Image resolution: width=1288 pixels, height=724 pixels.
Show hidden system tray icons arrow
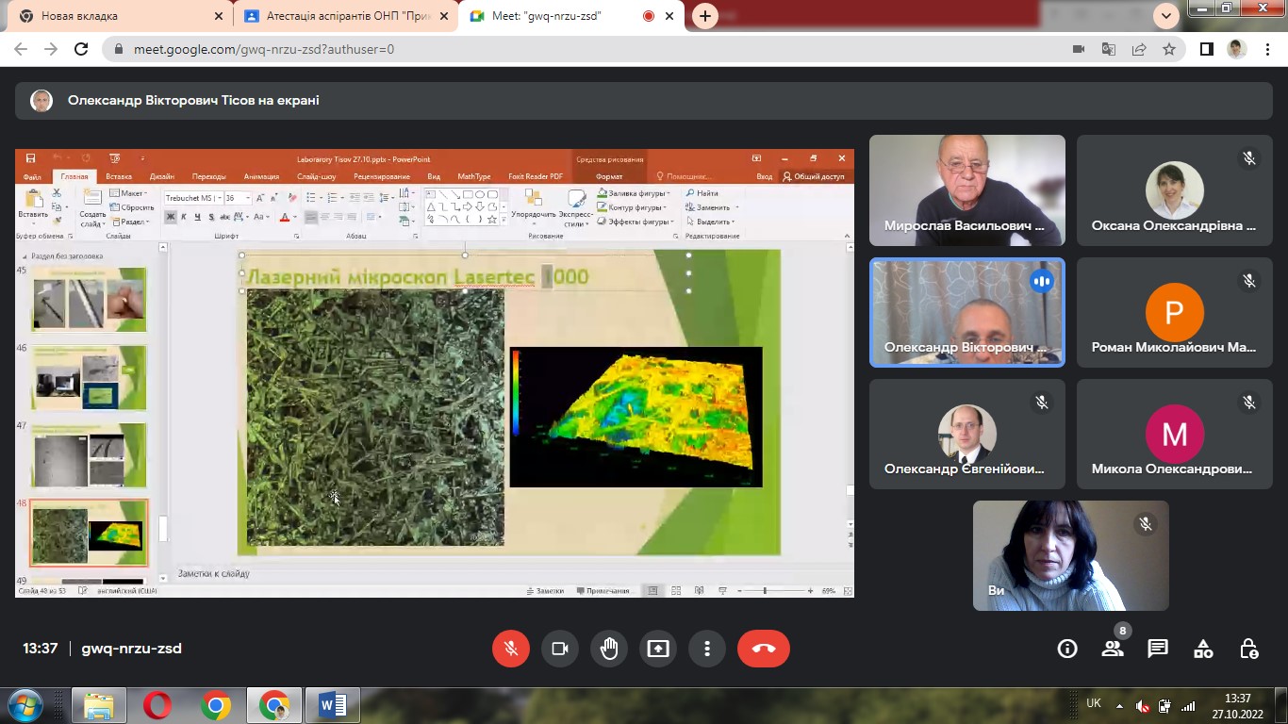tap(1119, 705)
